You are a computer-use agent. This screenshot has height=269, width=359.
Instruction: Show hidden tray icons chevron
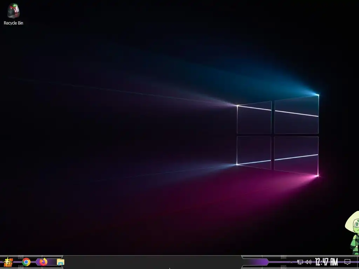pos(291,262)
